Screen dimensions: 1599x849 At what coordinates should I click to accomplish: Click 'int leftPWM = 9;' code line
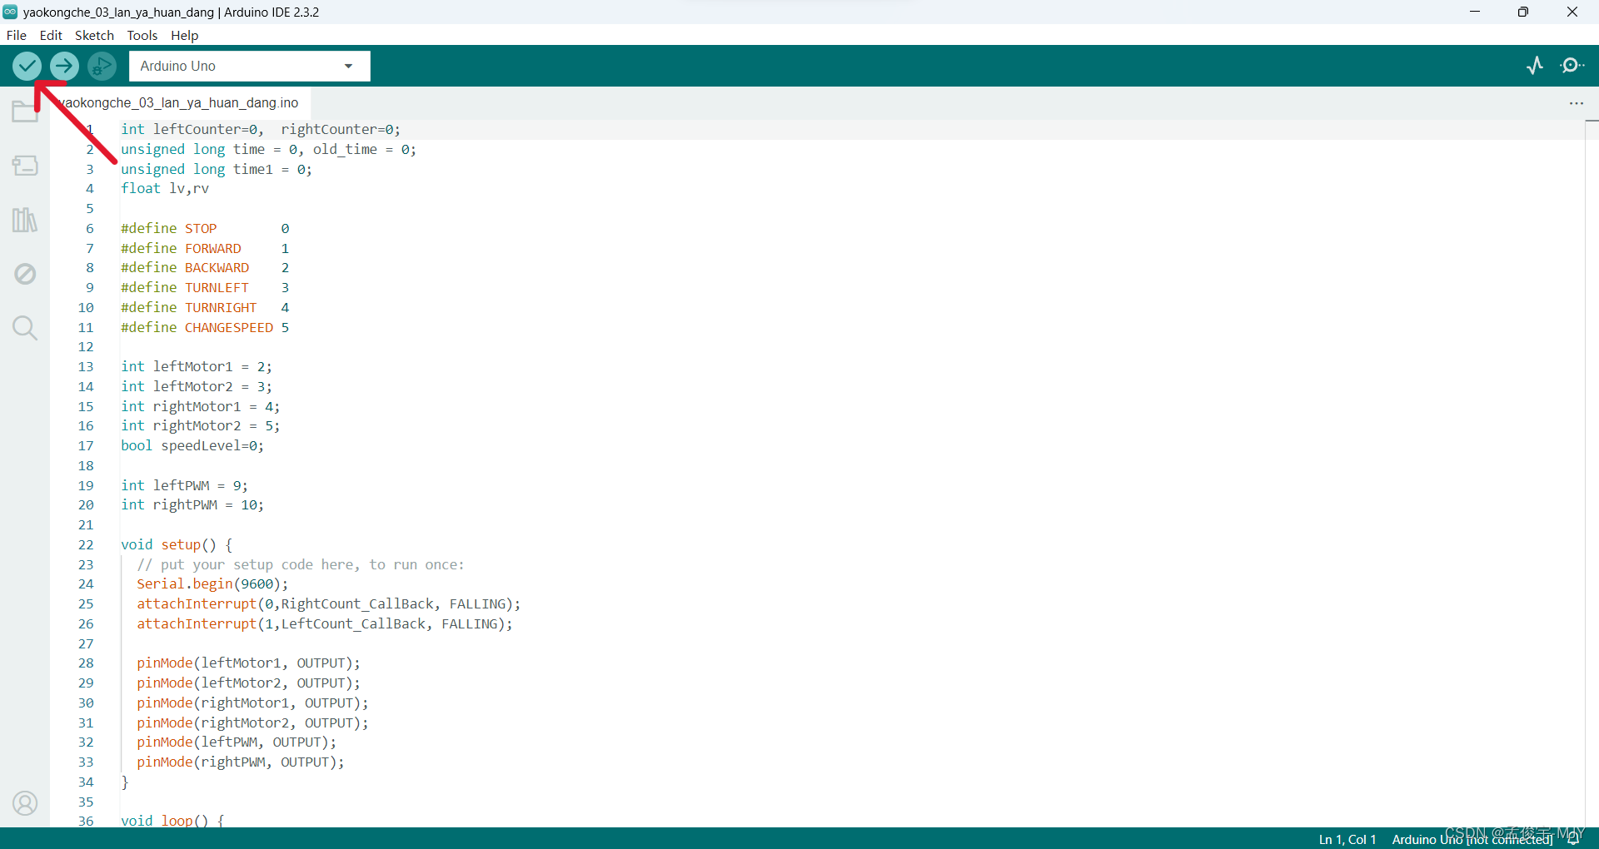tap(184, 486)
